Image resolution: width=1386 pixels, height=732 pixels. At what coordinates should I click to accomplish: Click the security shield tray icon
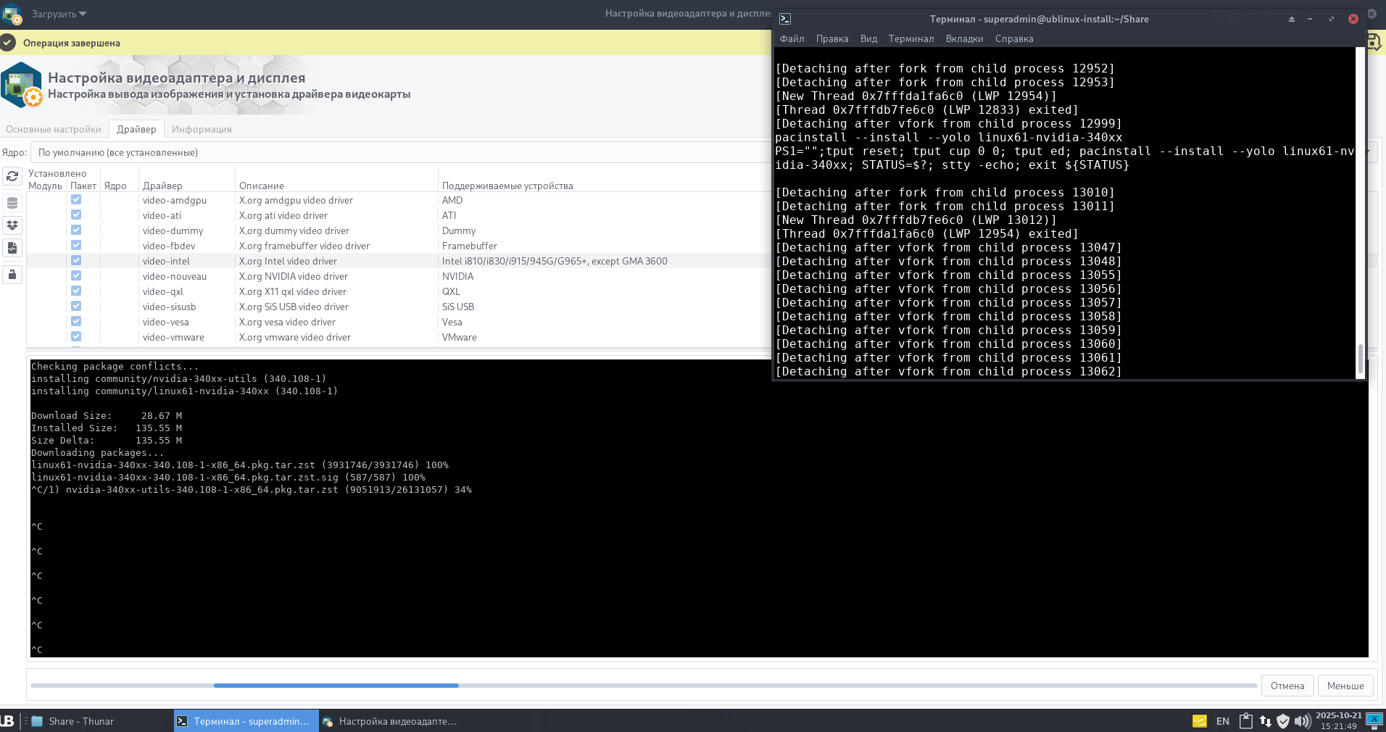pos(1283,721)
